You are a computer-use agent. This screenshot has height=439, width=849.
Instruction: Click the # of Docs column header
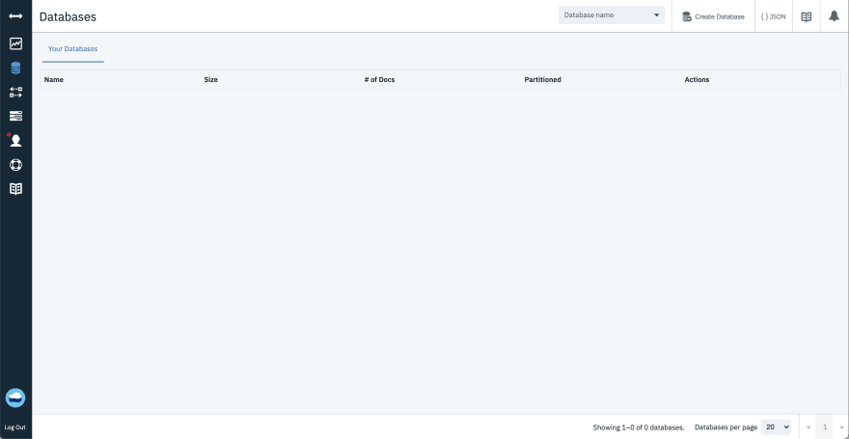click(379, 79)
